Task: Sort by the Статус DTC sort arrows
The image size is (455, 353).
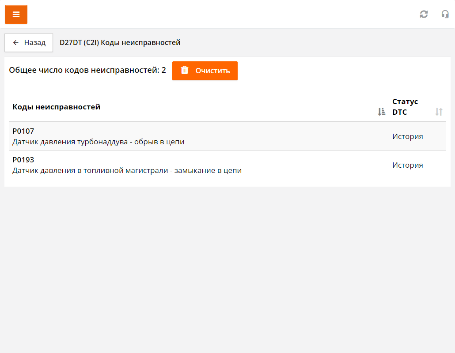Action: [x=439, y=112]
